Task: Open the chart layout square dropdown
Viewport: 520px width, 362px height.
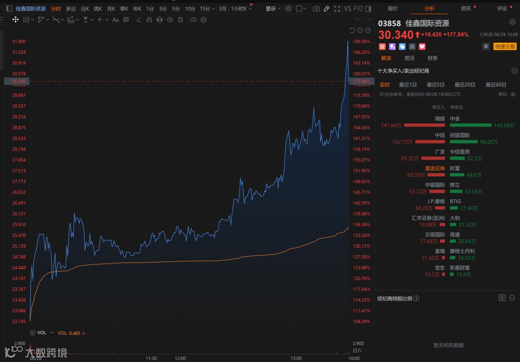Action: 301,9
